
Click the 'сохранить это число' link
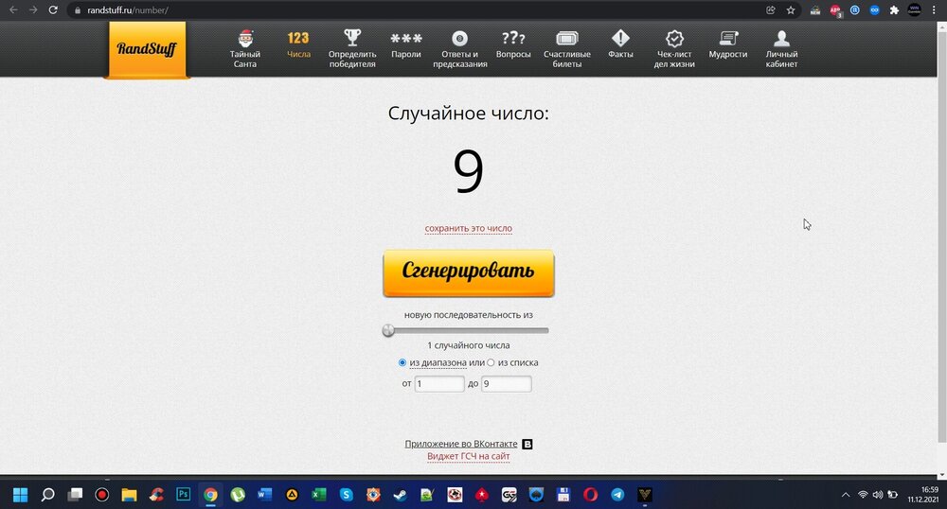click(x=468, y=228)
